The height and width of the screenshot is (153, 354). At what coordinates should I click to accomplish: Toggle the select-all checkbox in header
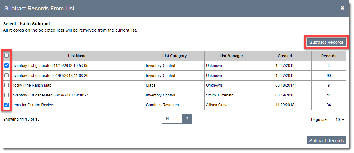point(7,56)
